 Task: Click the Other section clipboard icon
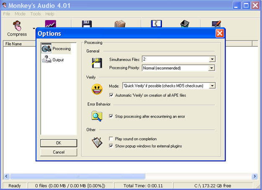(97, 142)
